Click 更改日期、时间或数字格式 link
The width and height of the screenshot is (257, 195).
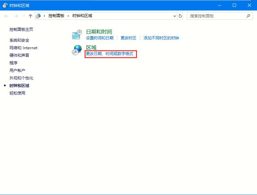[x=109, y=54]
